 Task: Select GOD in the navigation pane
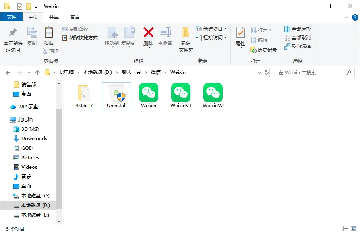(x=23, y=148)
